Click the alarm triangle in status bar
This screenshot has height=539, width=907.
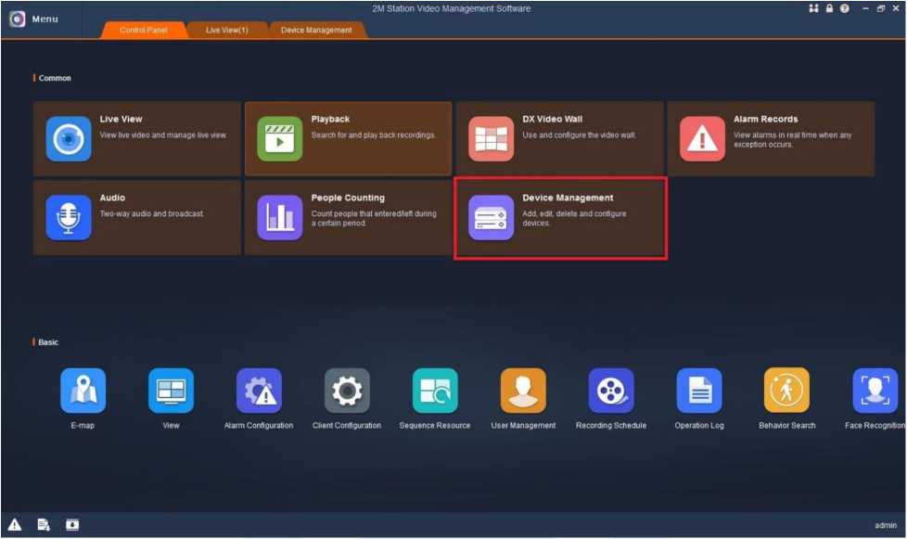15,525
